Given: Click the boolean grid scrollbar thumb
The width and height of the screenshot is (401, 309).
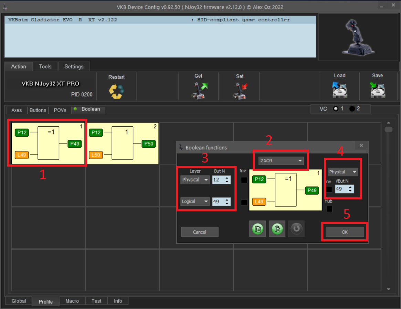Looking at the screenshot, I should click(389, 129).
